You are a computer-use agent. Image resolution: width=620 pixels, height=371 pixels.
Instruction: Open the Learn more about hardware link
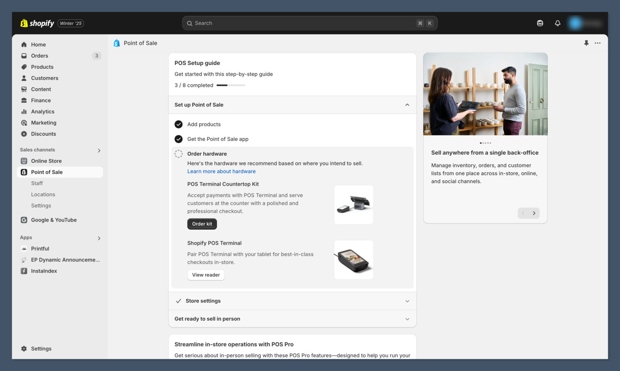221,171
